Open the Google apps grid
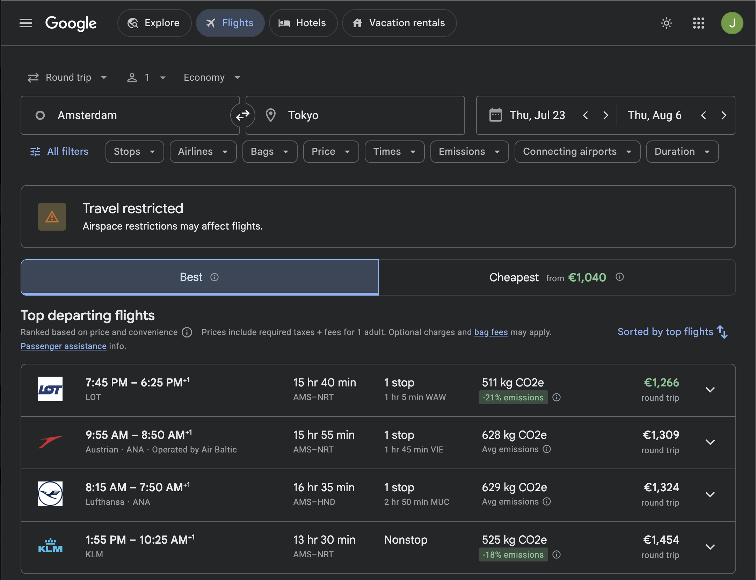The image size is (756, 580). click(x=699, y=23)
